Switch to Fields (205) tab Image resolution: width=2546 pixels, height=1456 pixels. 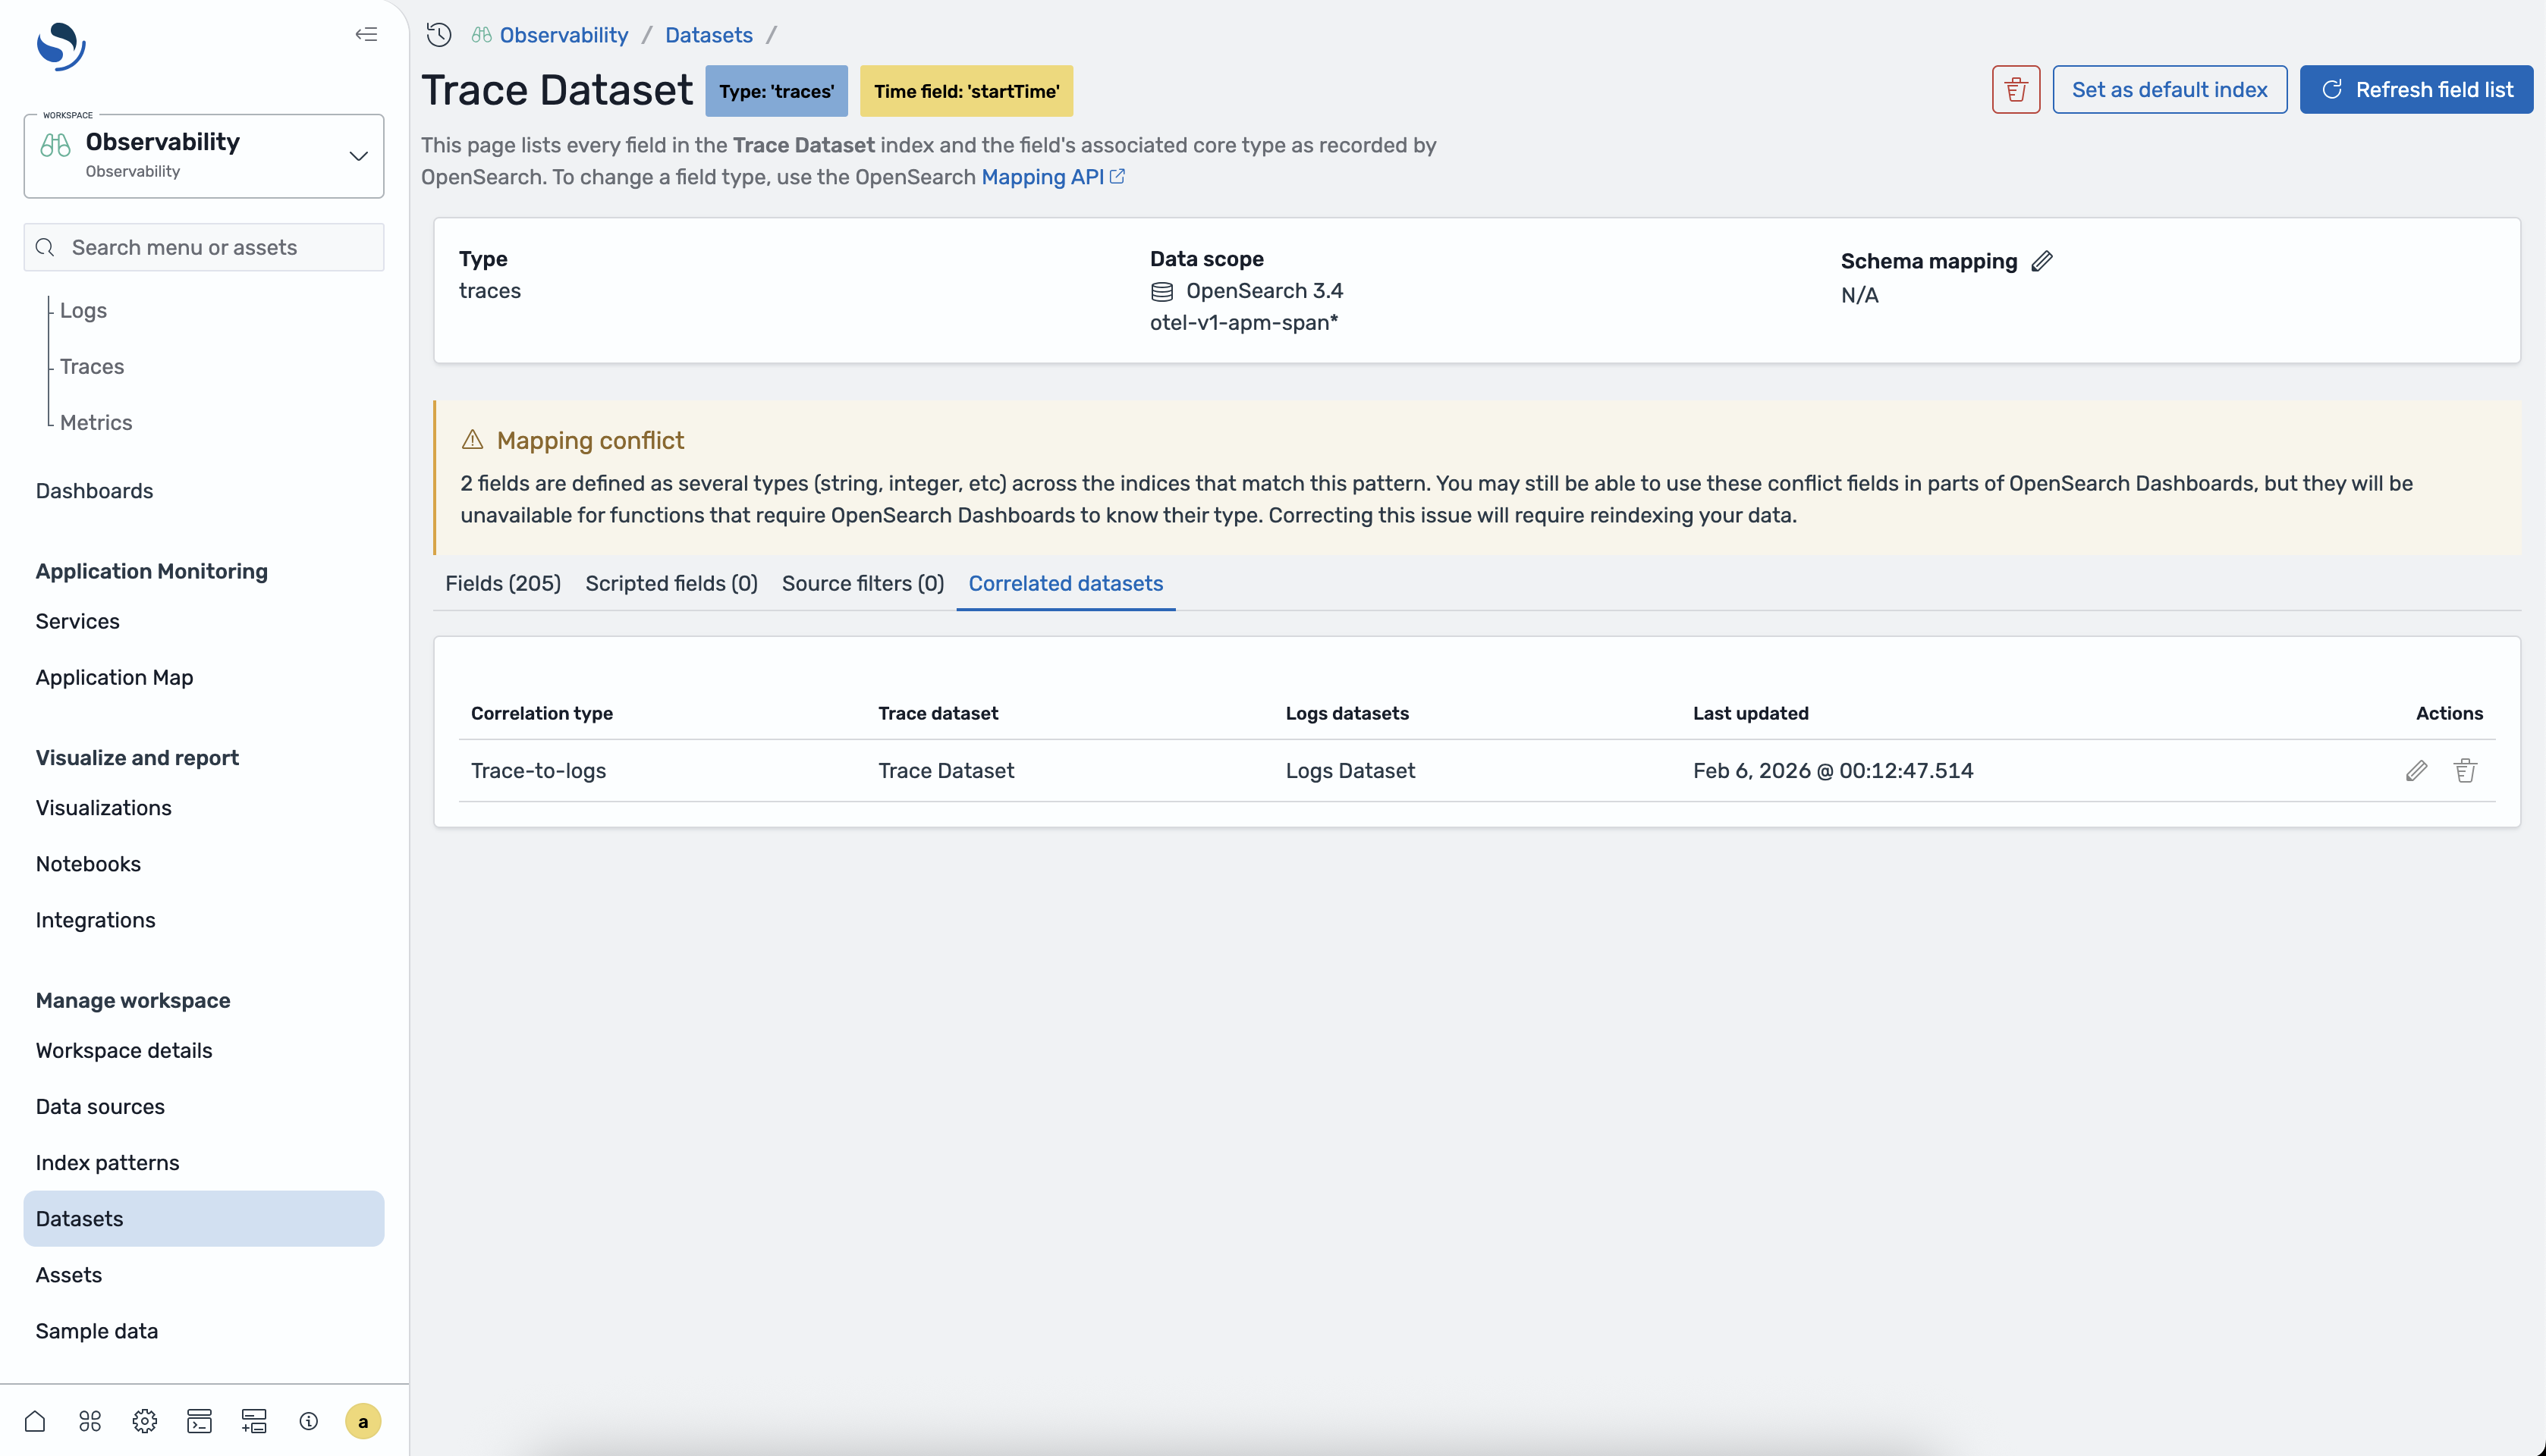click(502, 583)
